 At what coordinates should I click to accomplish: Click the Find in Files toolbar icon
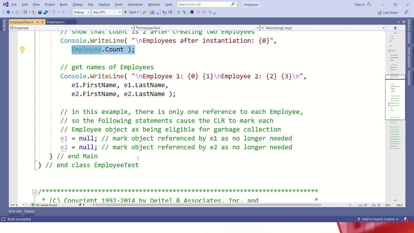coord(144,12)
